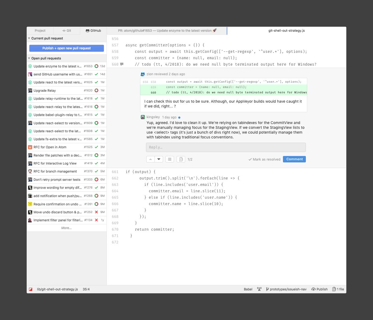The image size is (373, 320).
Task: Click More… to load more pull requests
Action: (x=67, y=228)
